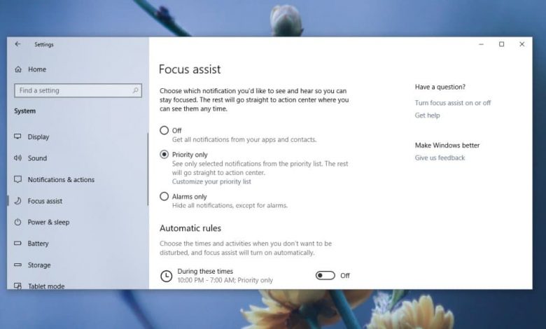The height and width of the screenshot is (329, 546).
Task: Click the Notifications & actions icon
Action: point(17,179)
